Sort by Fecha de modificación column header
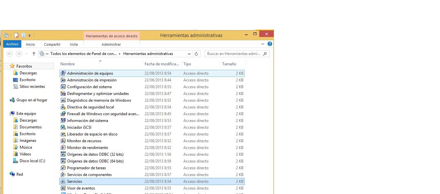 coord(161,64)
